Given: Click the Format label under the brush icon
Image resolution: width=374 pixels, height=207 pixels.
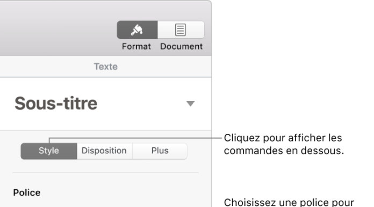Looking at the screenshot, I should tap(136, 46).
